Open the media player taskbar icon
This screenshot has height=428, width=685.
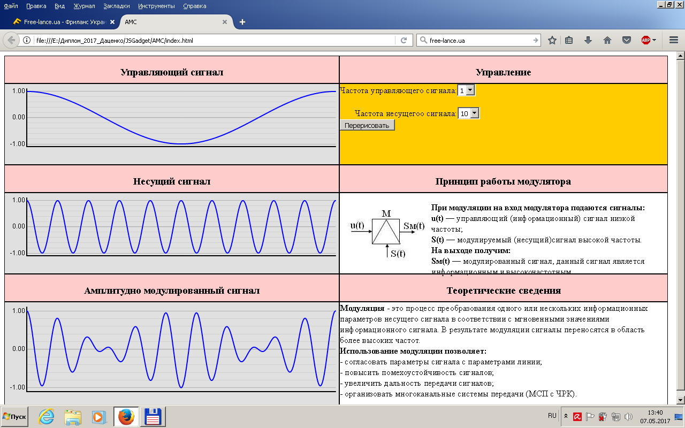click(x=98, y=417)
